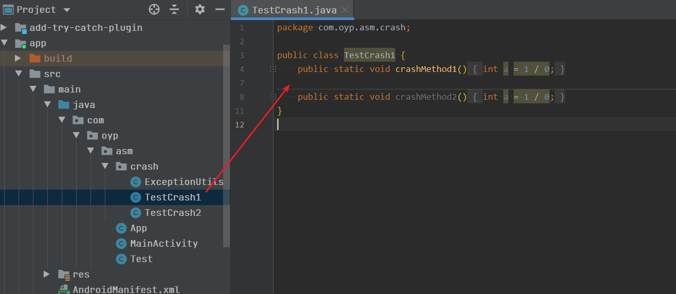Collapse the app module folder
Viewport: 676px width, 294px height.
4,43
